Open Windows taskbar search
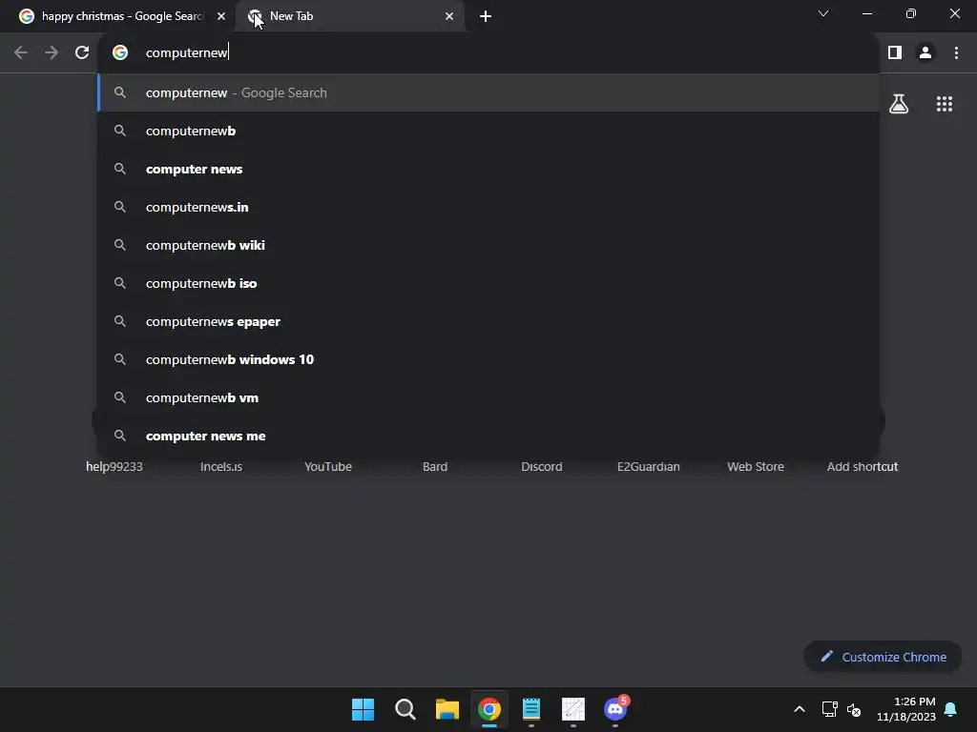The width and height of the screenshot is (977, 732). [x=405, y=709]
